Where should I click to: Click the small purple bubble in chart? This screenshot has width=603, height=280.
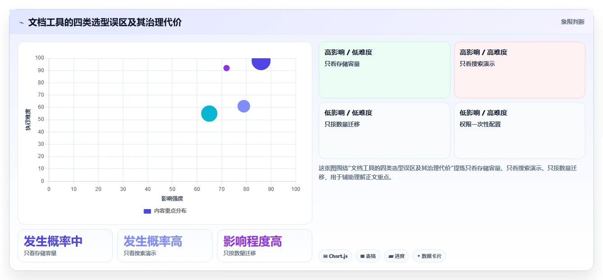[x=227, y=68]
